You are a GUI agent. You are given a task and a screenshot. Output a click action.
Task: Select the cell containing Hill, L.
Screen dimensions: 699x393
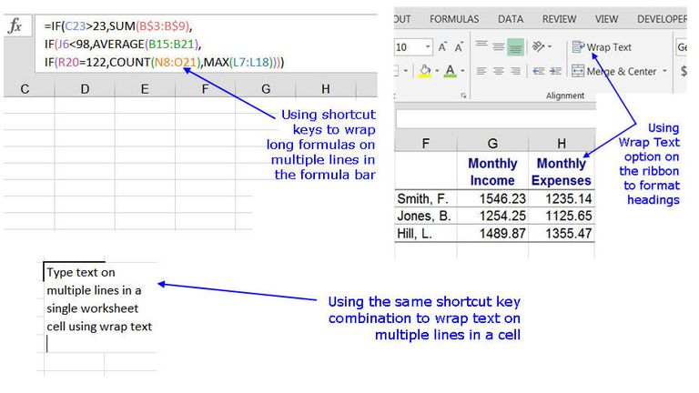click(x=426, y=234)
